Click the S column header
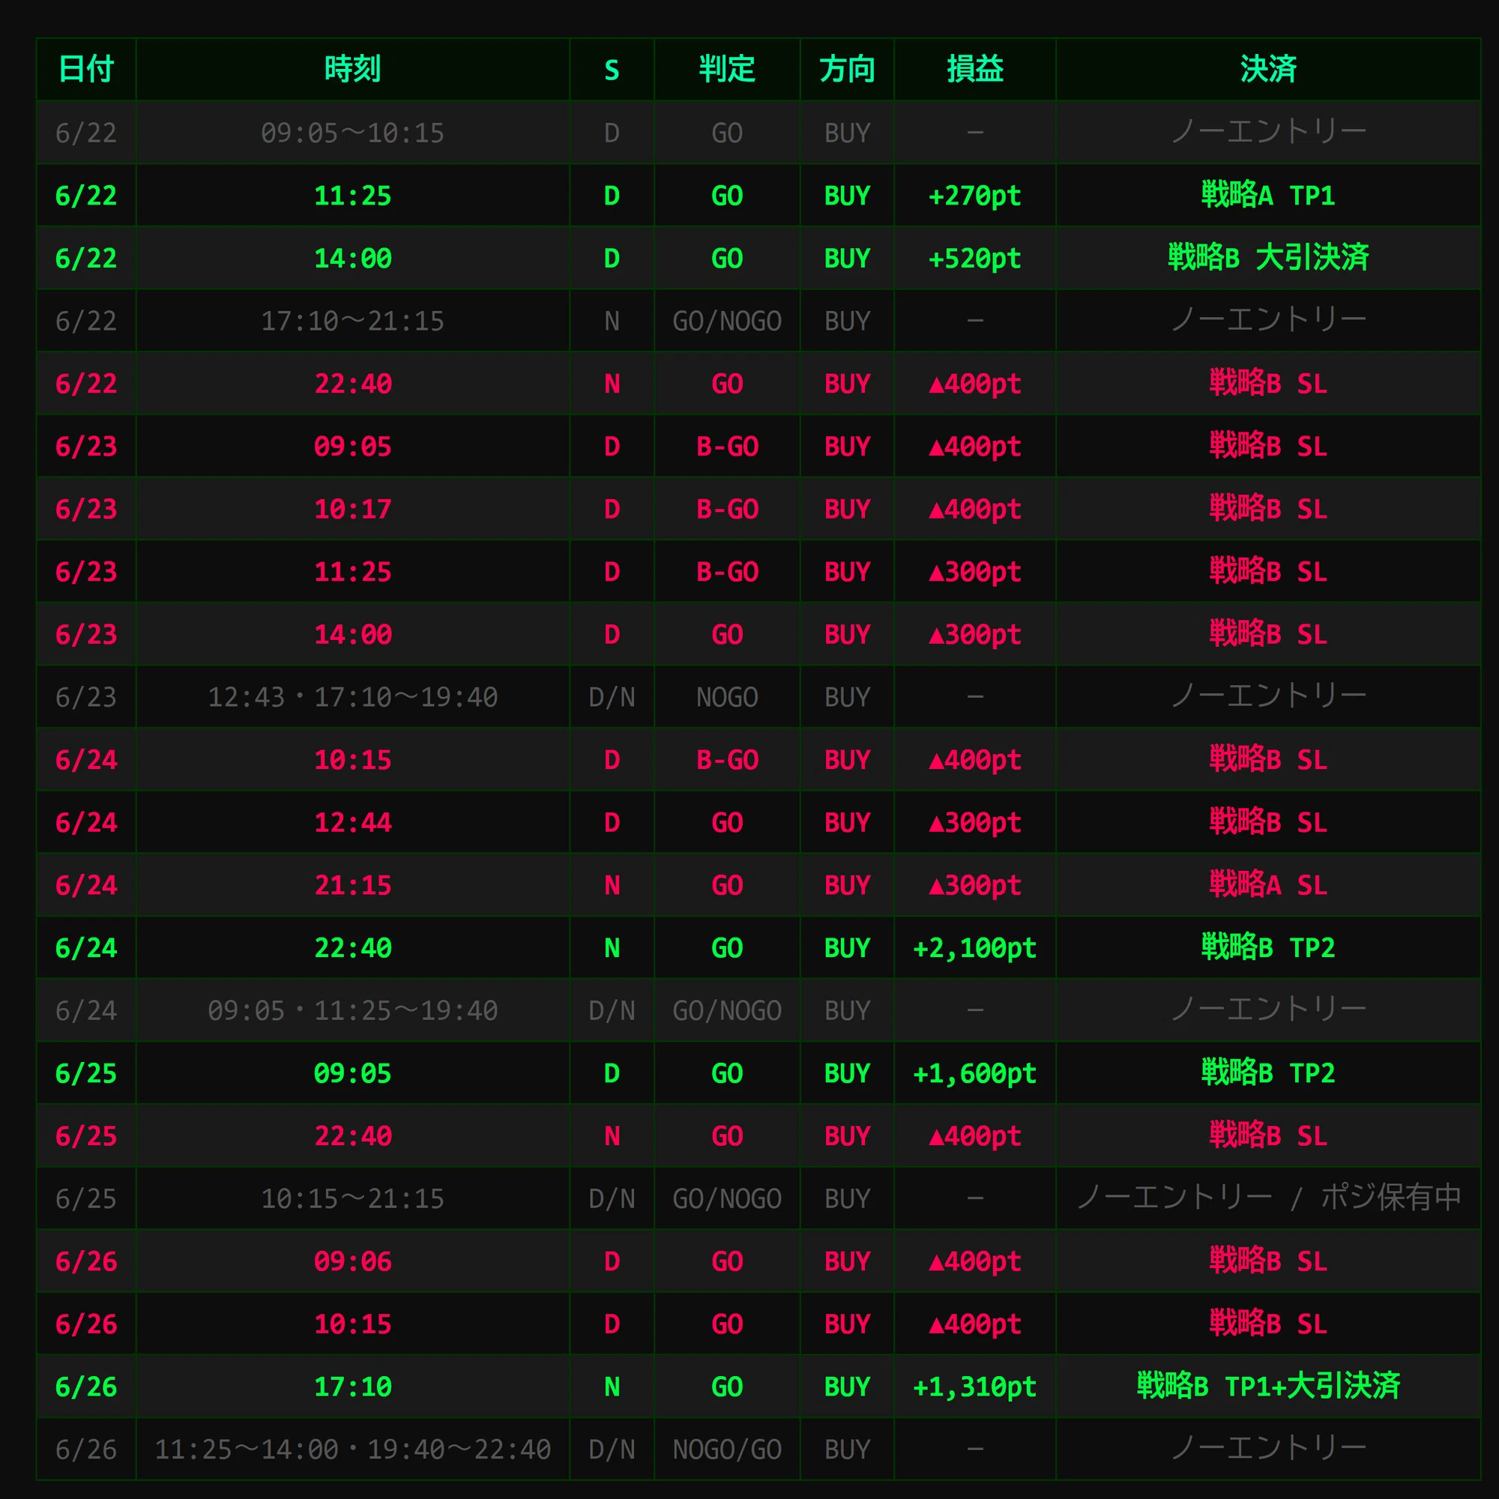The image size is (1499, 1499). 612,70
